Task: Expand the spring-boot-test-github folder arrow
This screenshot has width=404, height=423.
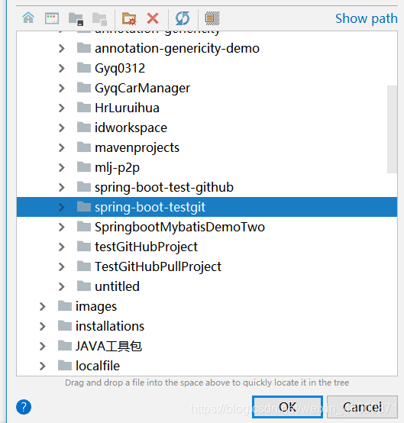Action: pyautogui.click(x=62, y=188)
